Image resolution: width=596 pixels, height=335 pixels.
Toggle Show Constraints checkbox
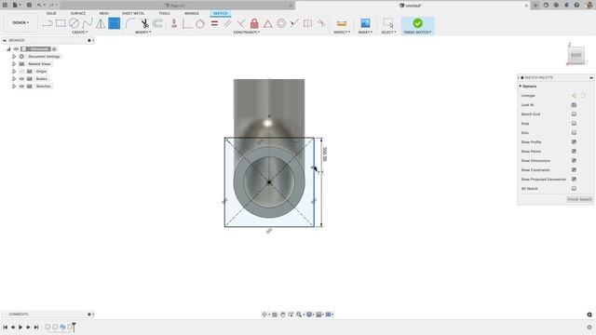574,169
